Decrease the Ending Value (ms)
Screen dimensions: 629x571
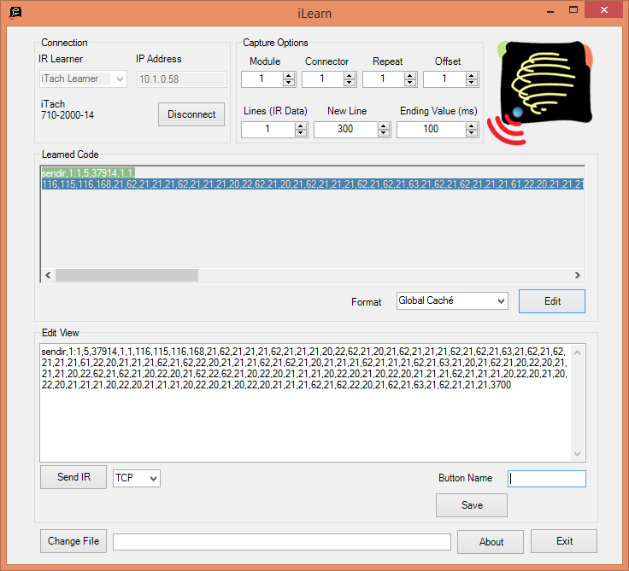(x=472, y=133)
